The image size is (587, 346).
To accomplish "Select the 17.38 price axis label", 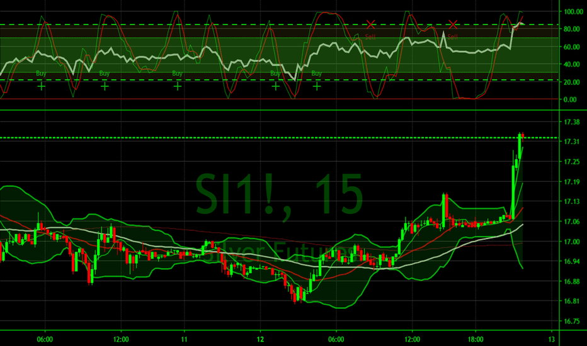I will [x=572, y=122].
